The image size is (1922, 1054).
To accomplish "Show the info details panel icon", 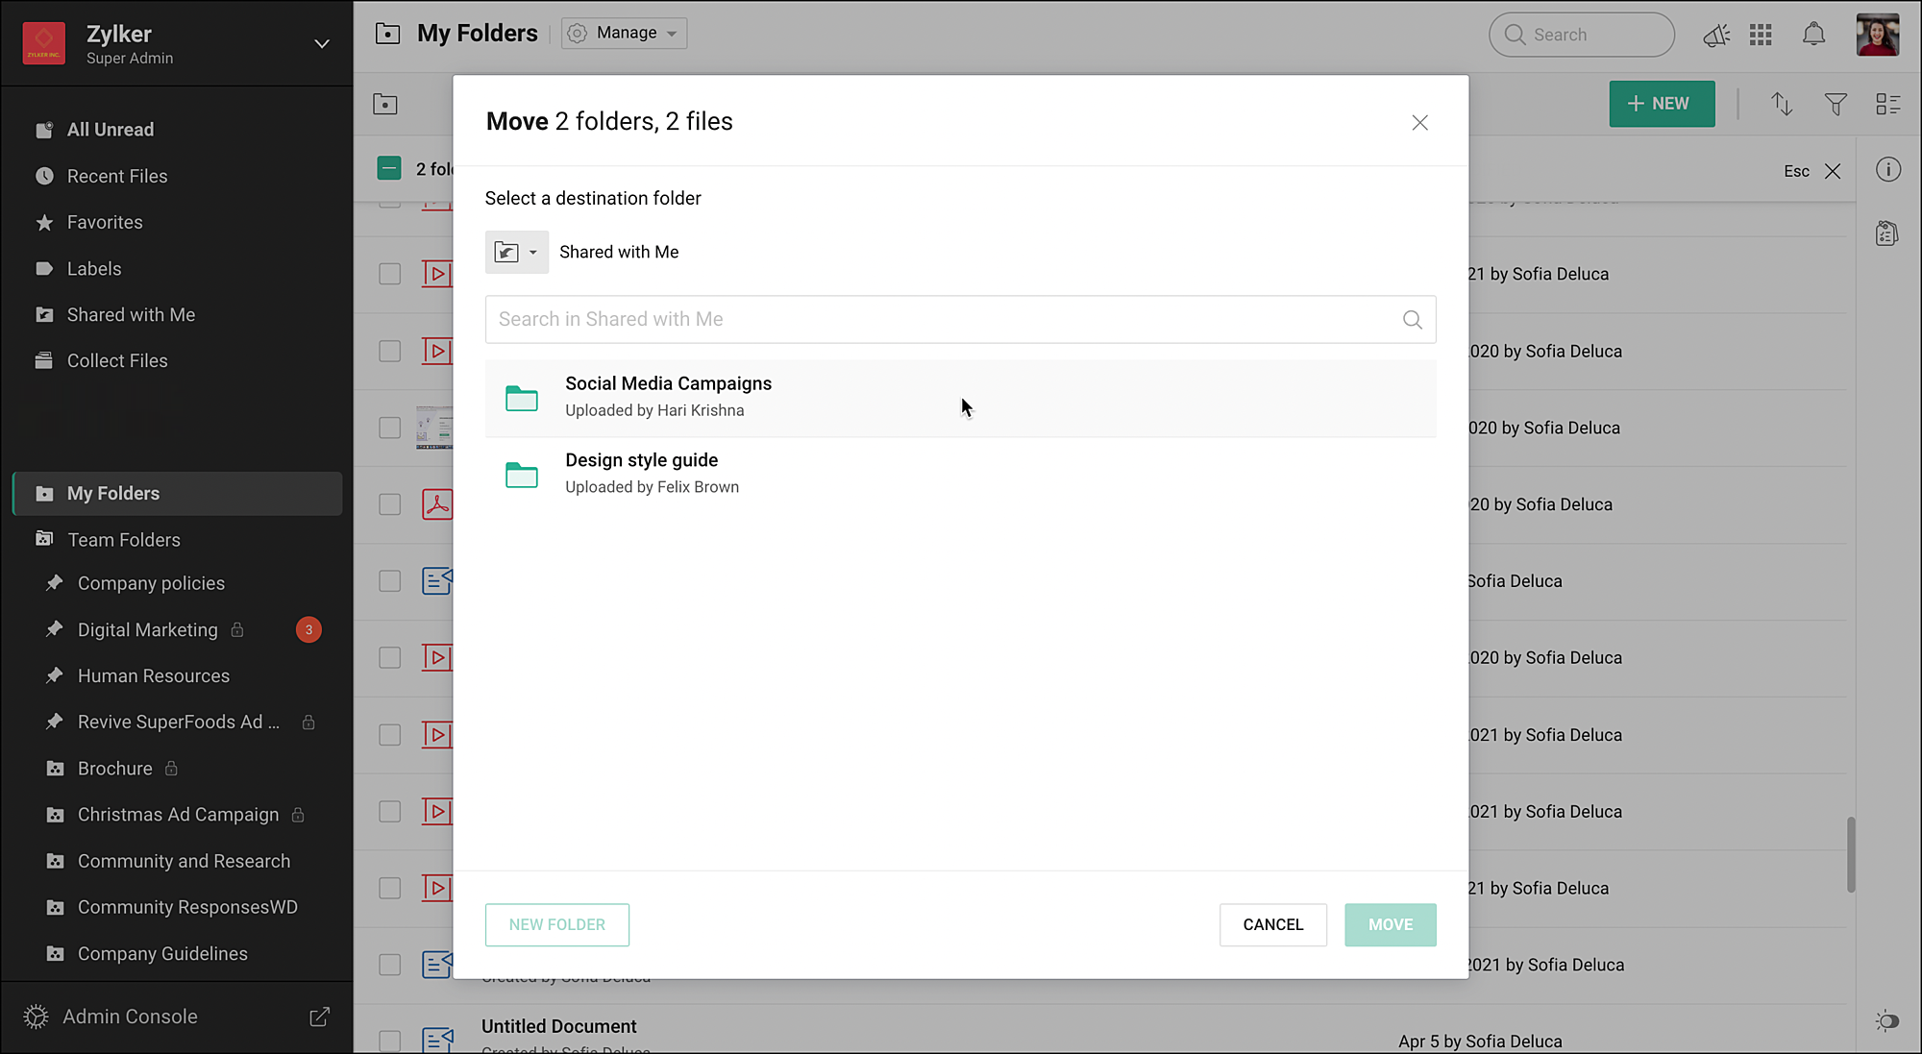I will [x=1888, y=170].
